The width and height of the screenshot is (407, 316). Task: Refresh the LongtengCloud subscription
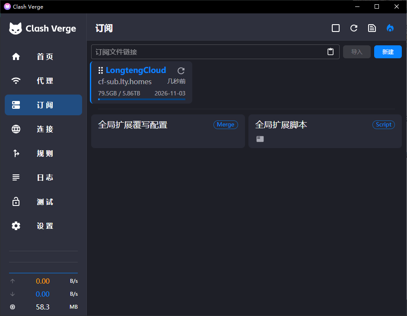click(x=181, y=70)
